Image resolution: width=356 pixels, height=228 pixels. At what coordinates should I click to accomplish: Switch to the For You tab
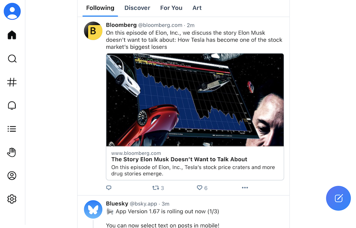pos(171,8)
